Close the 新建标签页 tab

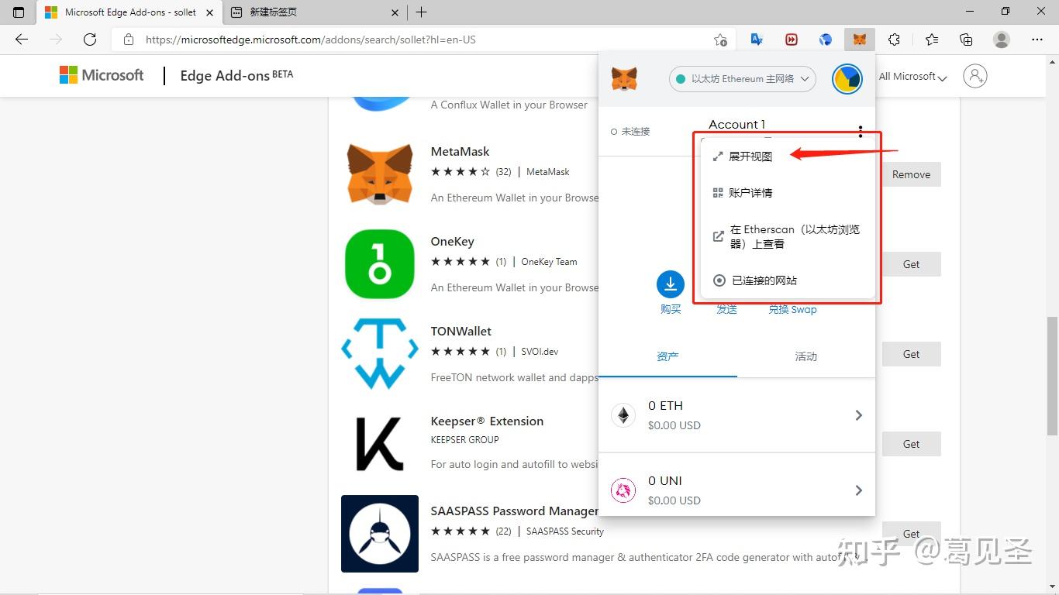tap(395, 12)
